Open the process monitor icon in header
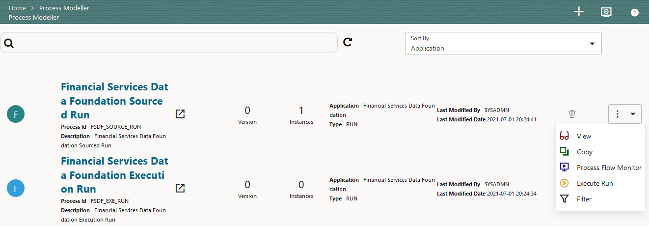The height and width of the screenshot is (226, 649). (606, 12)
